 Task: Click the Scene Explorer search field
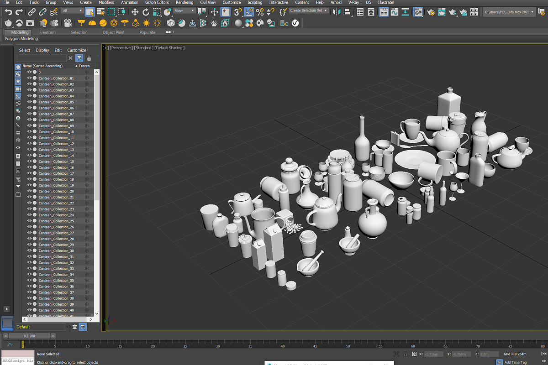[x=42, y=58]
